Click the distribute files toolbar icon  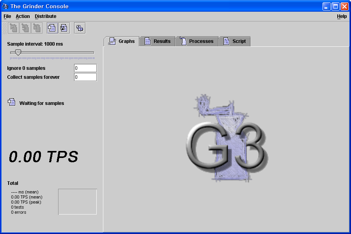click(80, 28)
